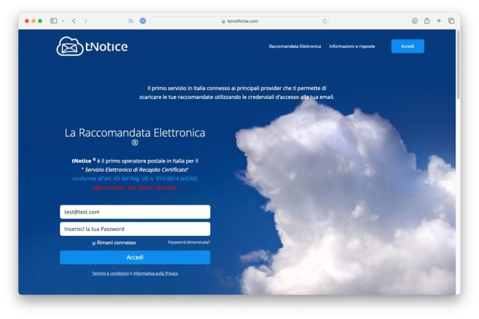Click the address bar showing tsnotifiche.com
This screenshot has width=479, height=319.
coord(239,21)
